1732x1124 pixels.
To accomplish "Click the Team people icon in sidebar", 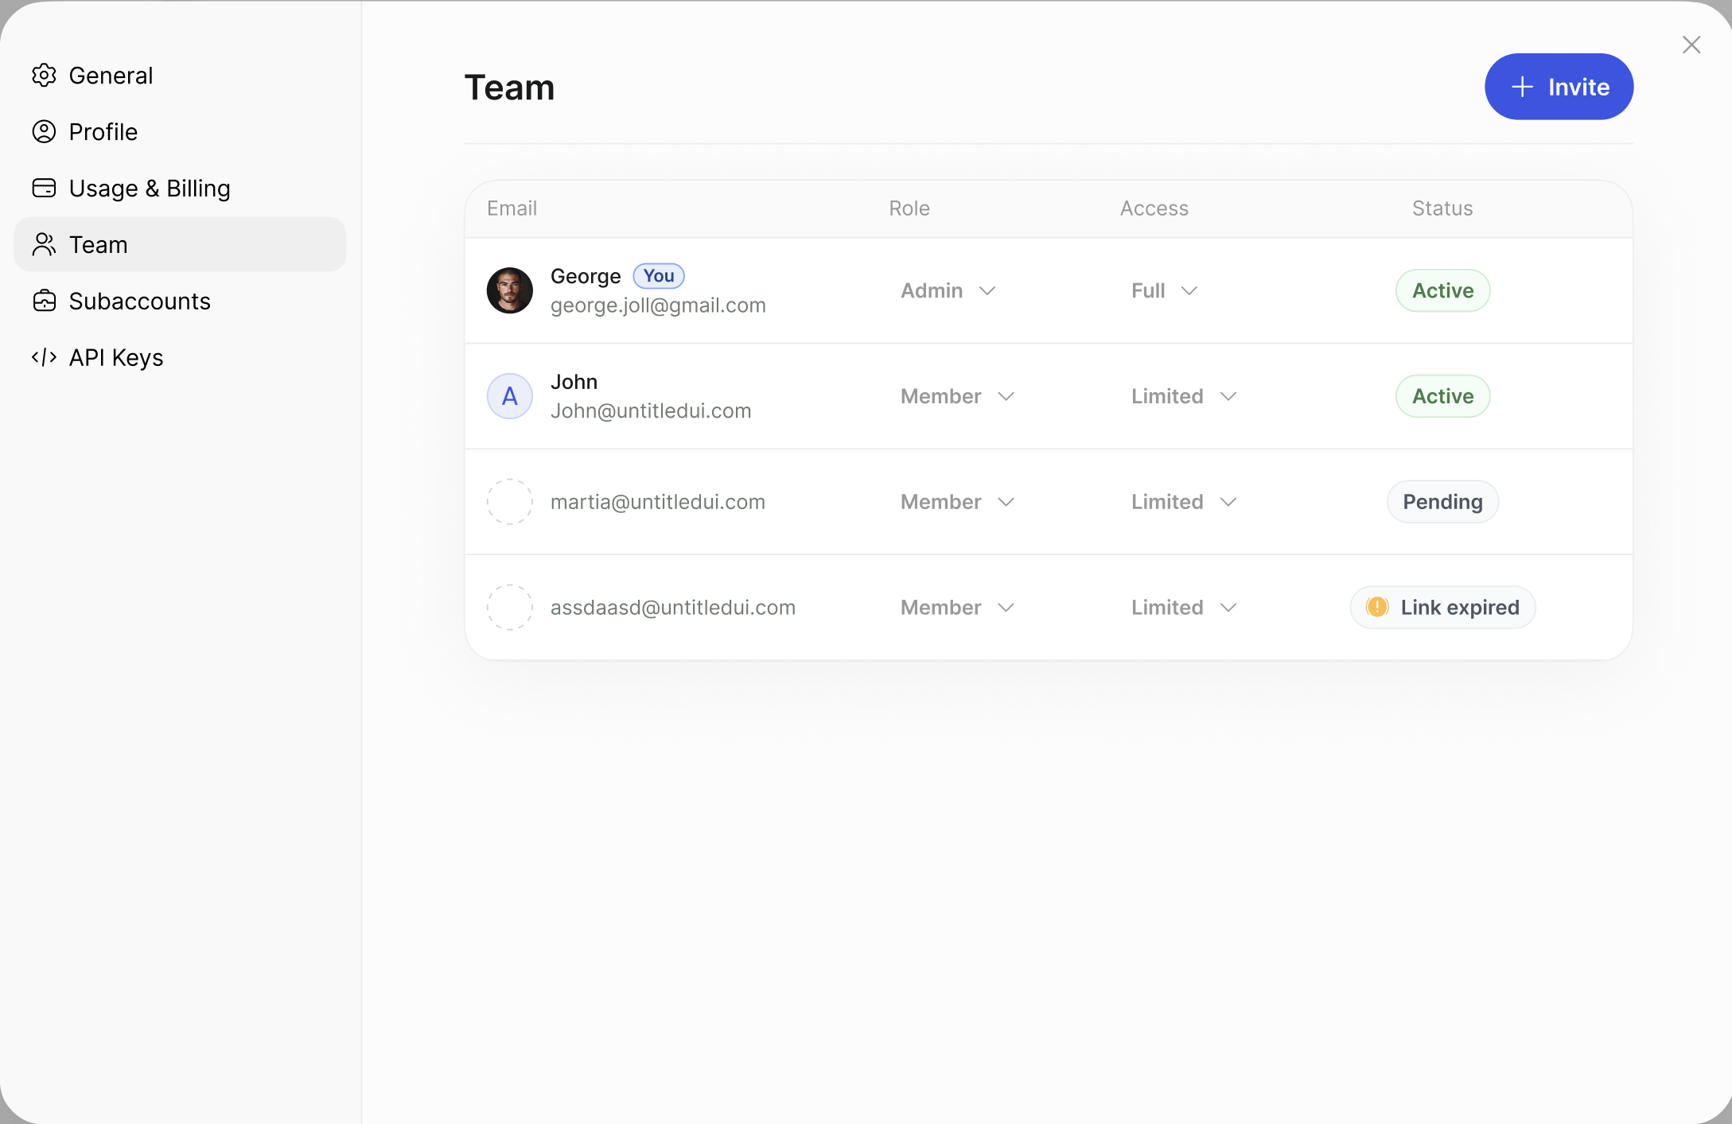I will point(44,245).
